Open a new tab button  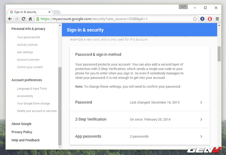pos(57,12)
